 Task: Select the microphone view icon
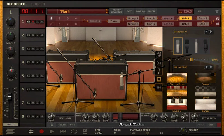pyautogui.click(x=159, y=71)
